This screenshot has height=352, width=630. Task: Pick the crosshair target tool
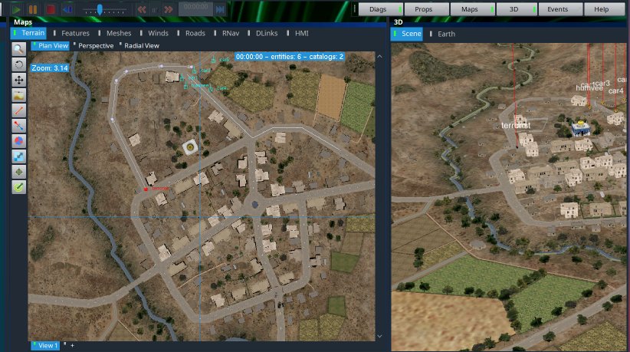click(x=19, y=171)
